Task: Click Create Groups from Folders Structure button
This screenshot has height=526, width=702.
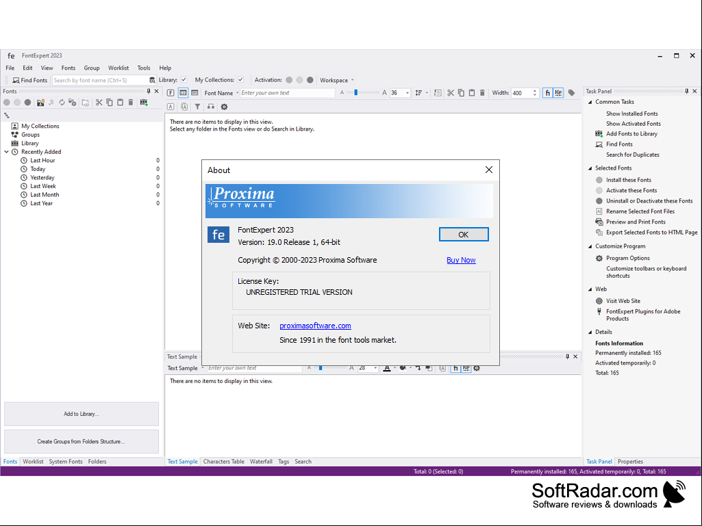Action: pyautogui.click(x=82, y=441)
